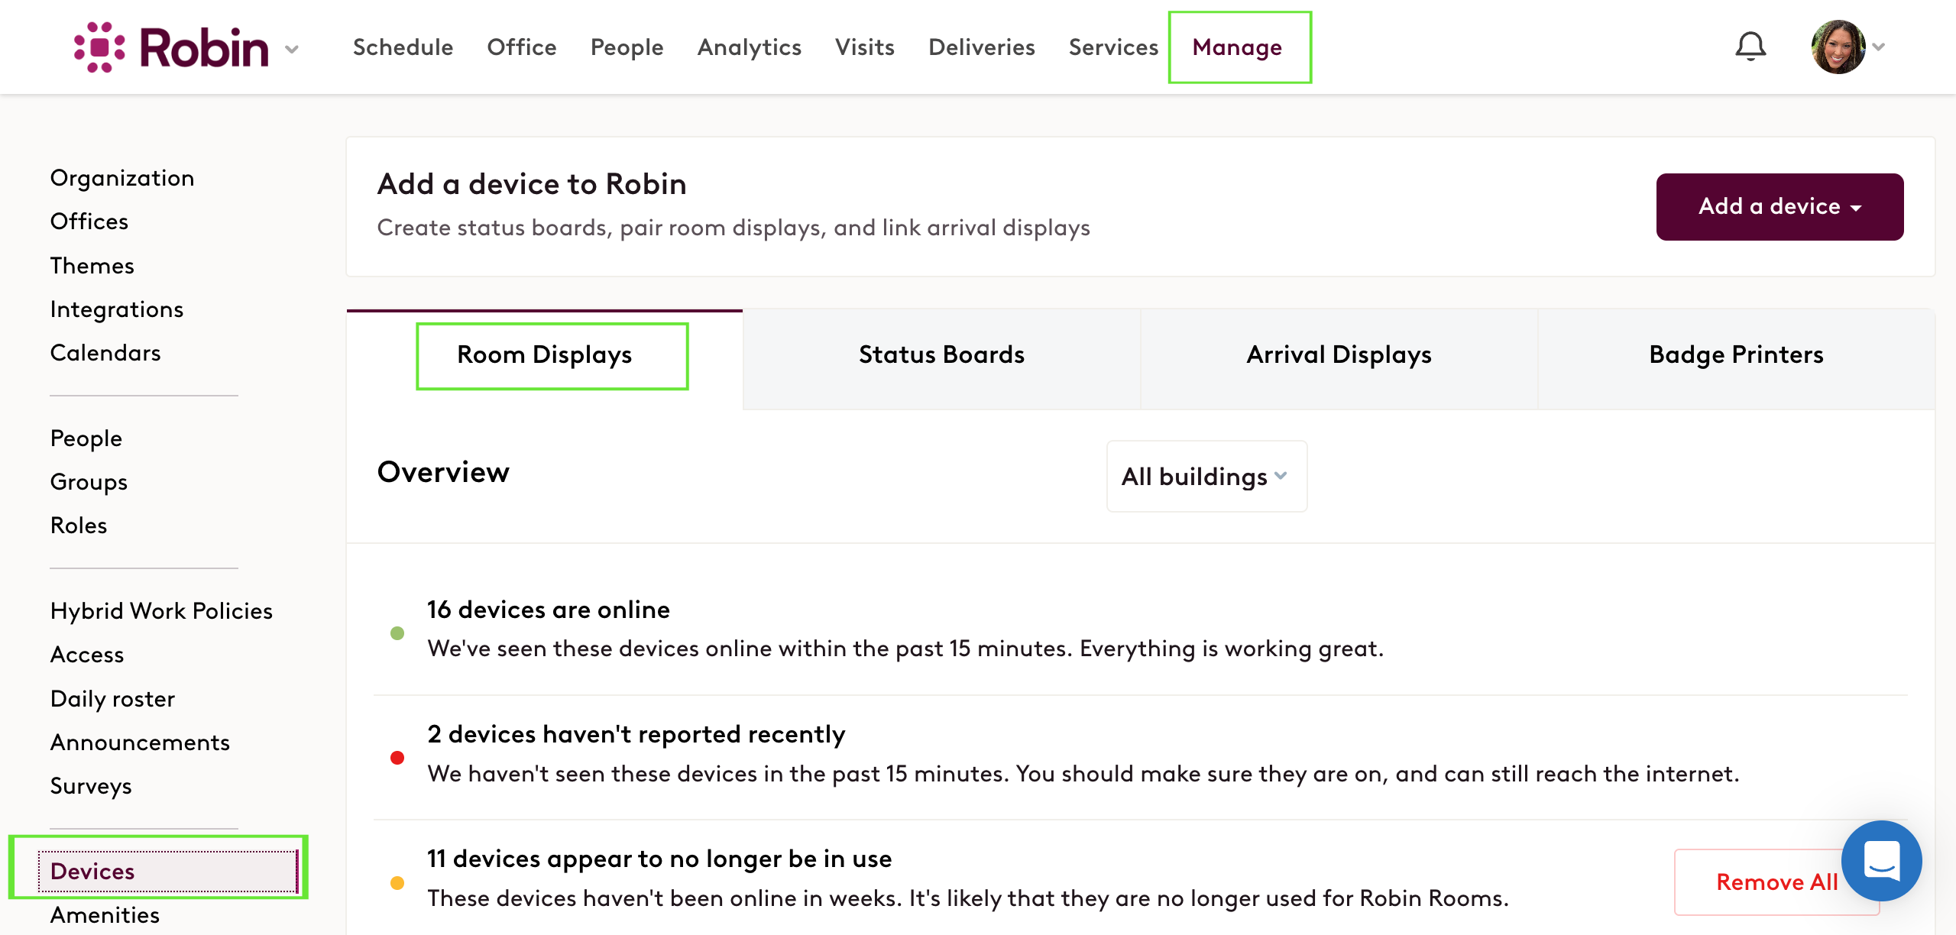Click the 'Add a device to Robin' heading
The height and width of the screenshot is (935, 1956).
(532, 184)
